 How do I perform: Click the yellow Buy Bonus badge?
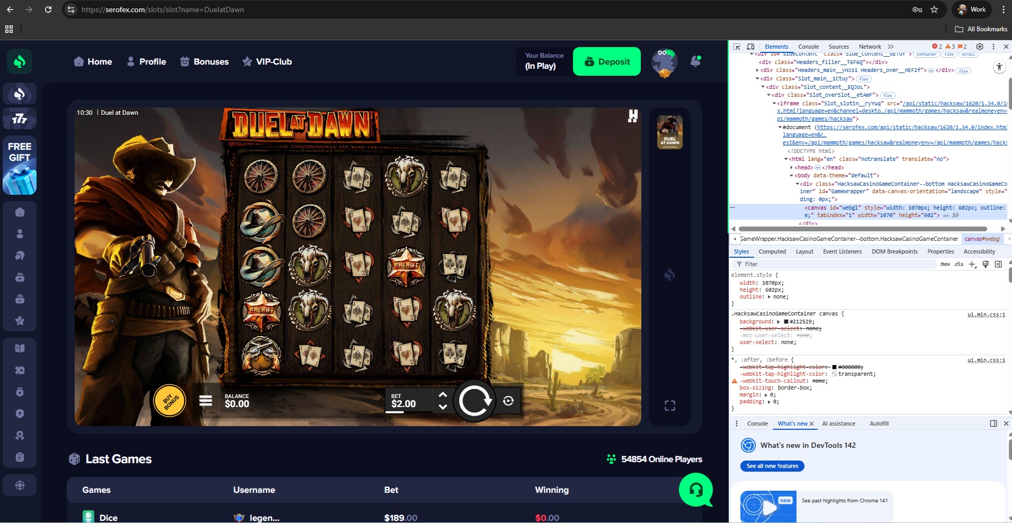(x=169, y=401)
